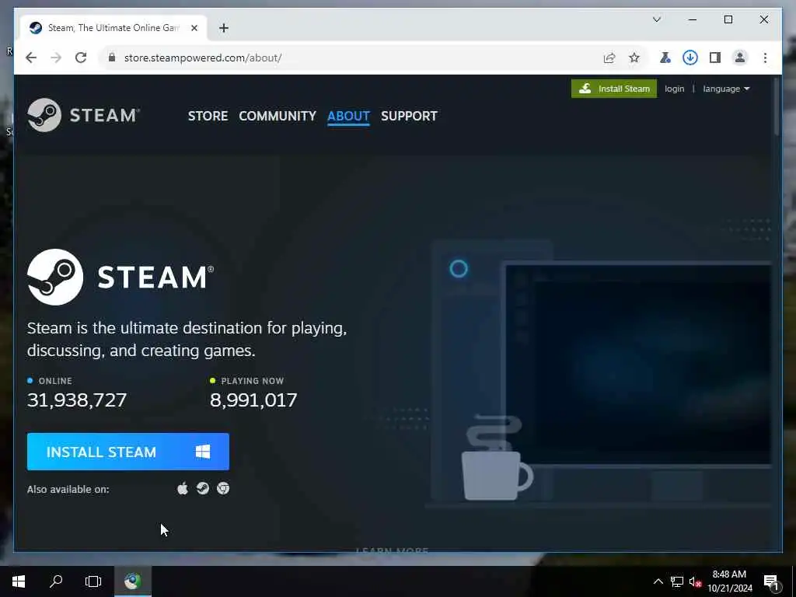Open the Chrome Labs flask icon
This screenshot has width=796, height=597.
tap(665, 58)
